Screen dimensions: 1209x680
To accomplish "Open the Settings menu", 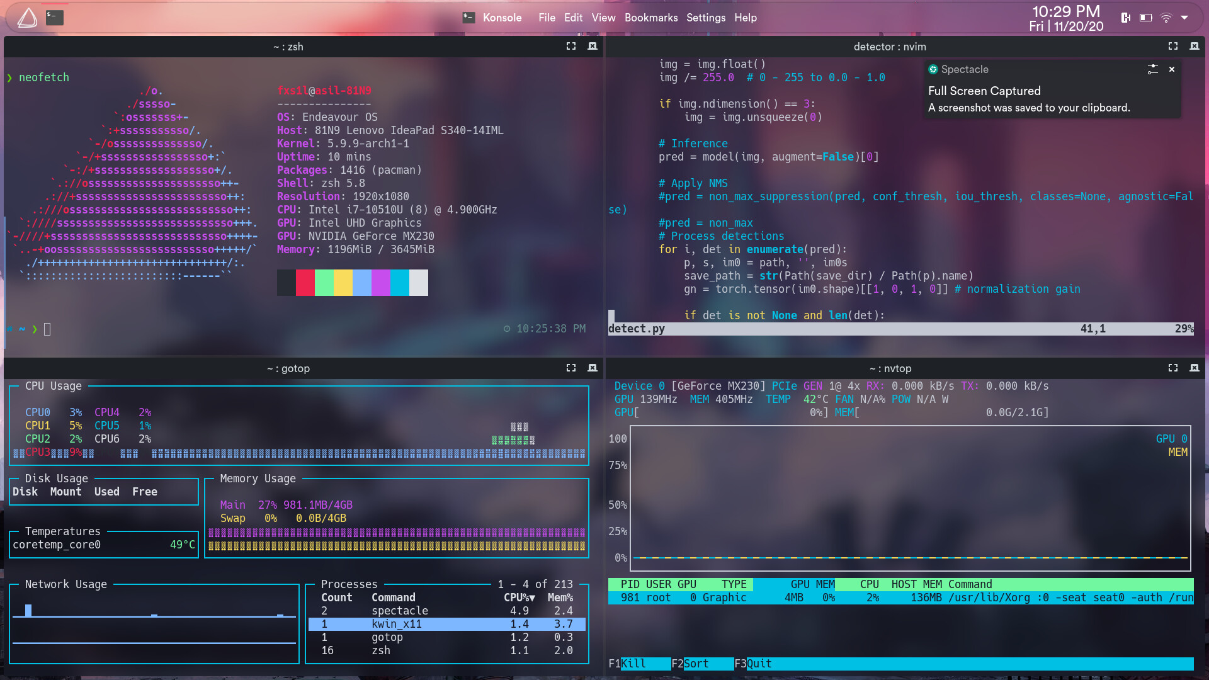I will point(705,18).
